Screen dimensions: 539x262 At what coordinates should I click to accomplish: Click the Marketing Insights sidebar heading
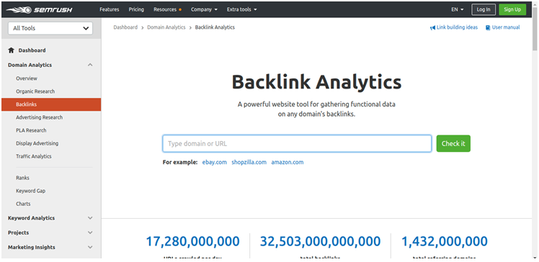click(32, 247)
